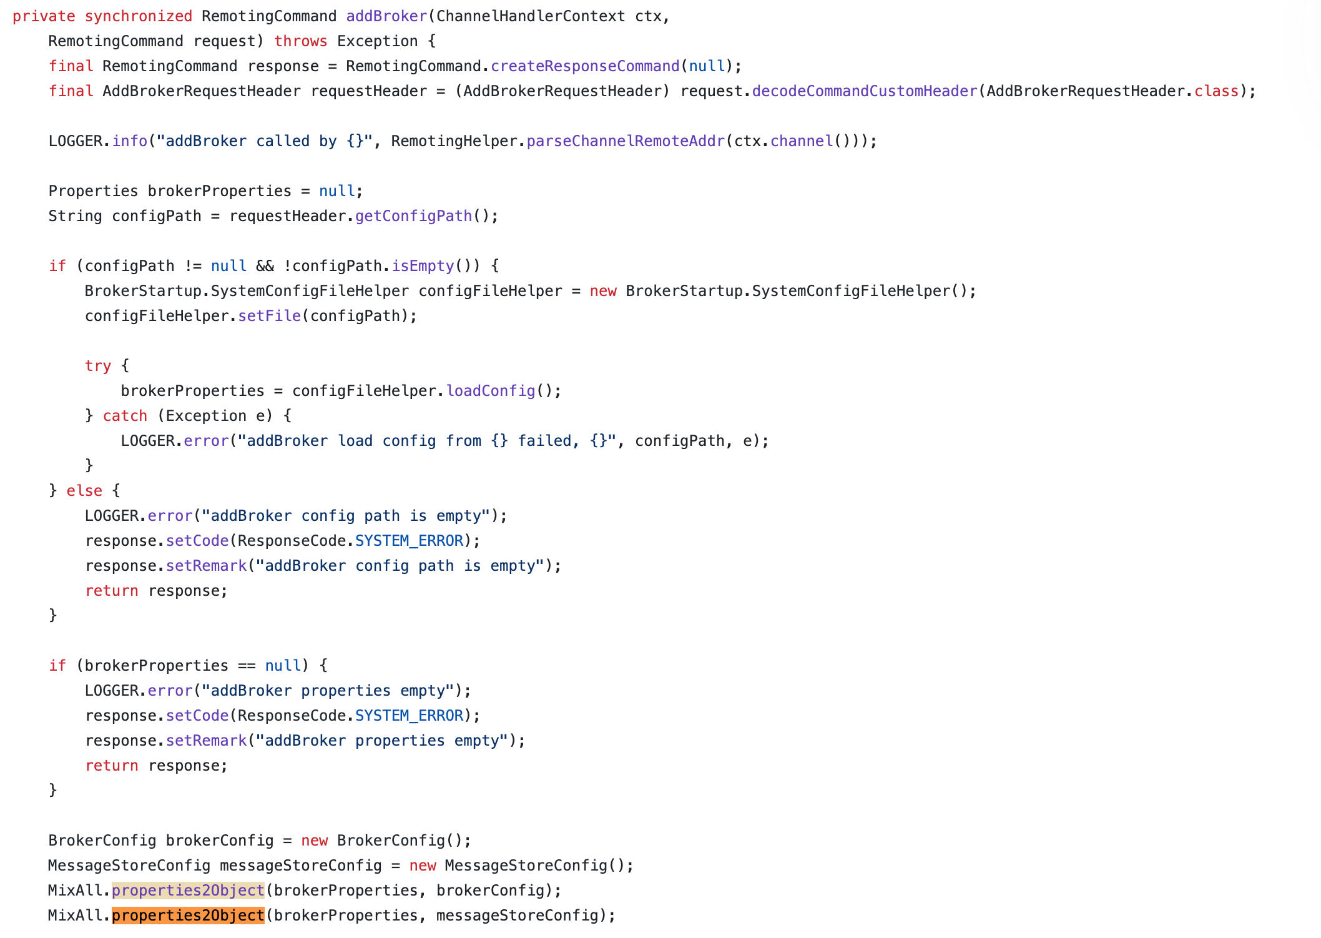Click the LOGGER.info method call

130,141
